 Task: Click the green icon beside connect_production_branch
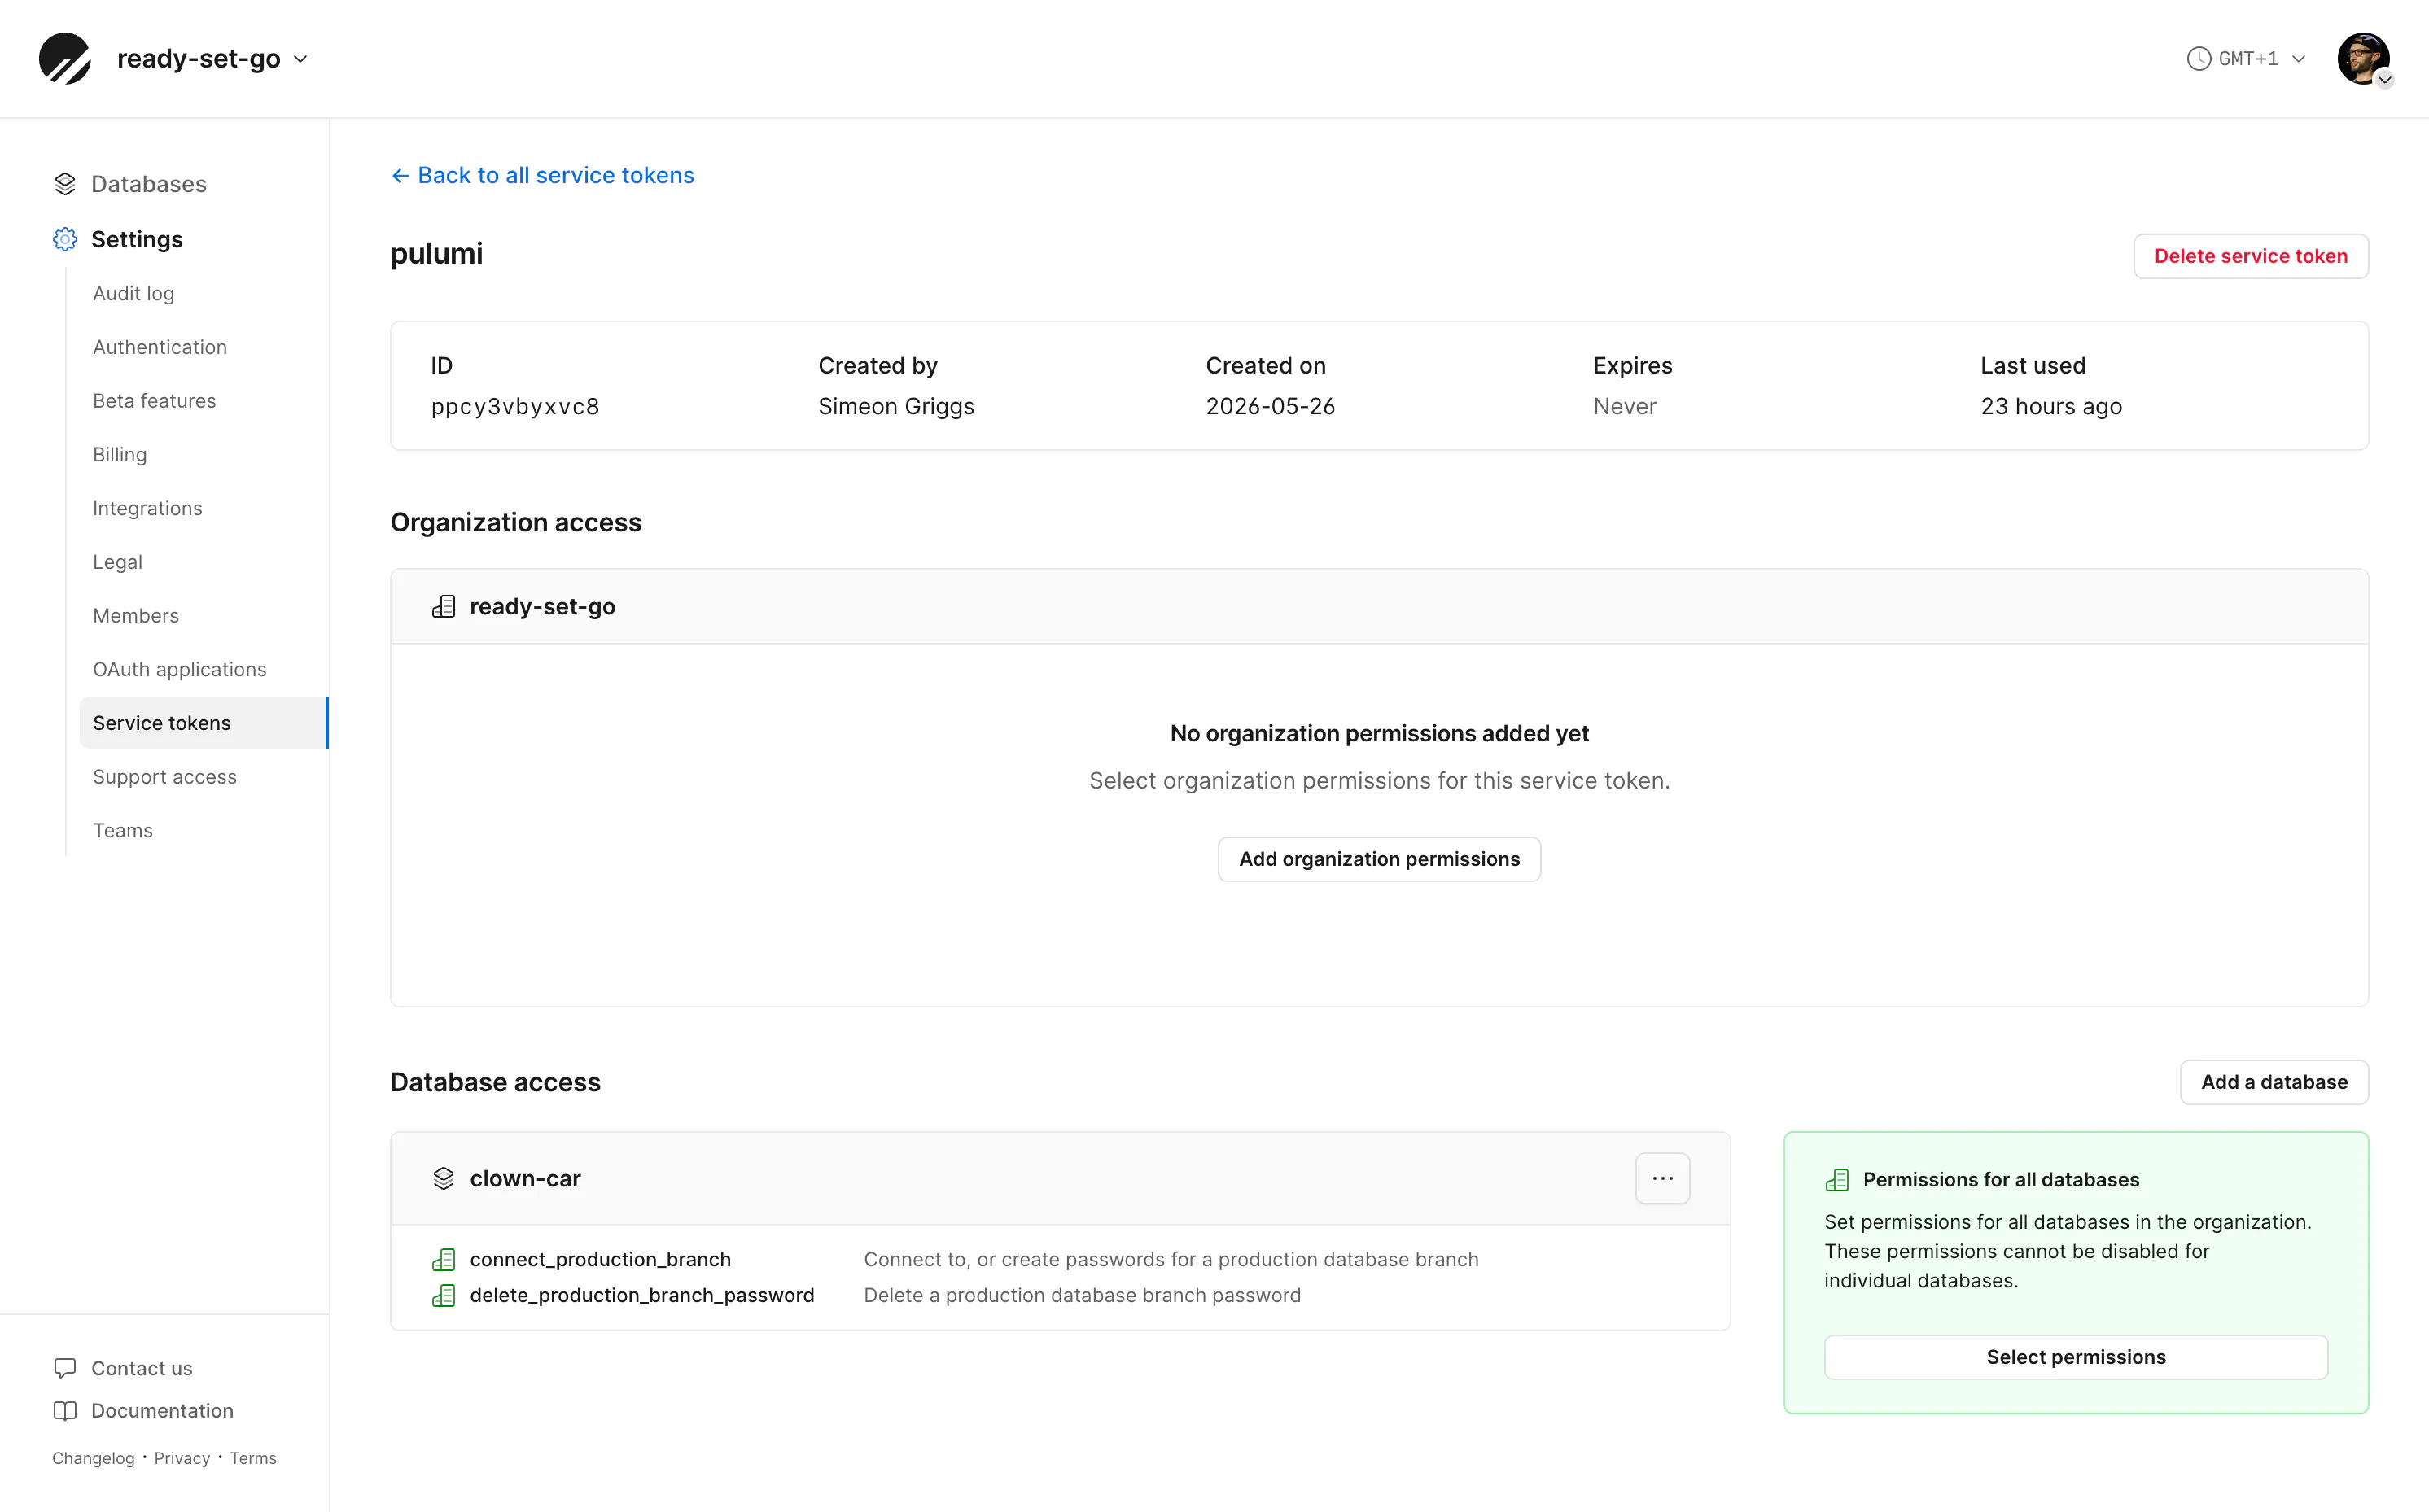click(x=443, y=1260)
